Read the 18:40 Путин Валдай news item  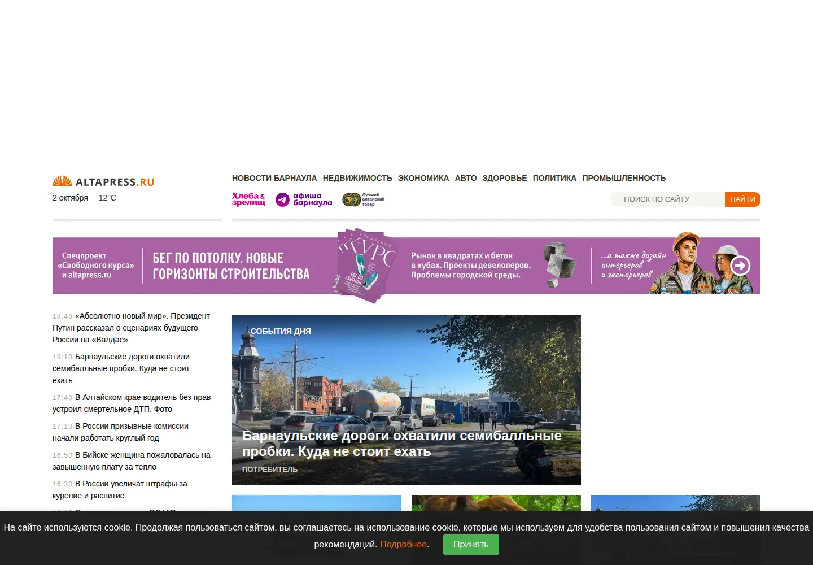(132, 328)
